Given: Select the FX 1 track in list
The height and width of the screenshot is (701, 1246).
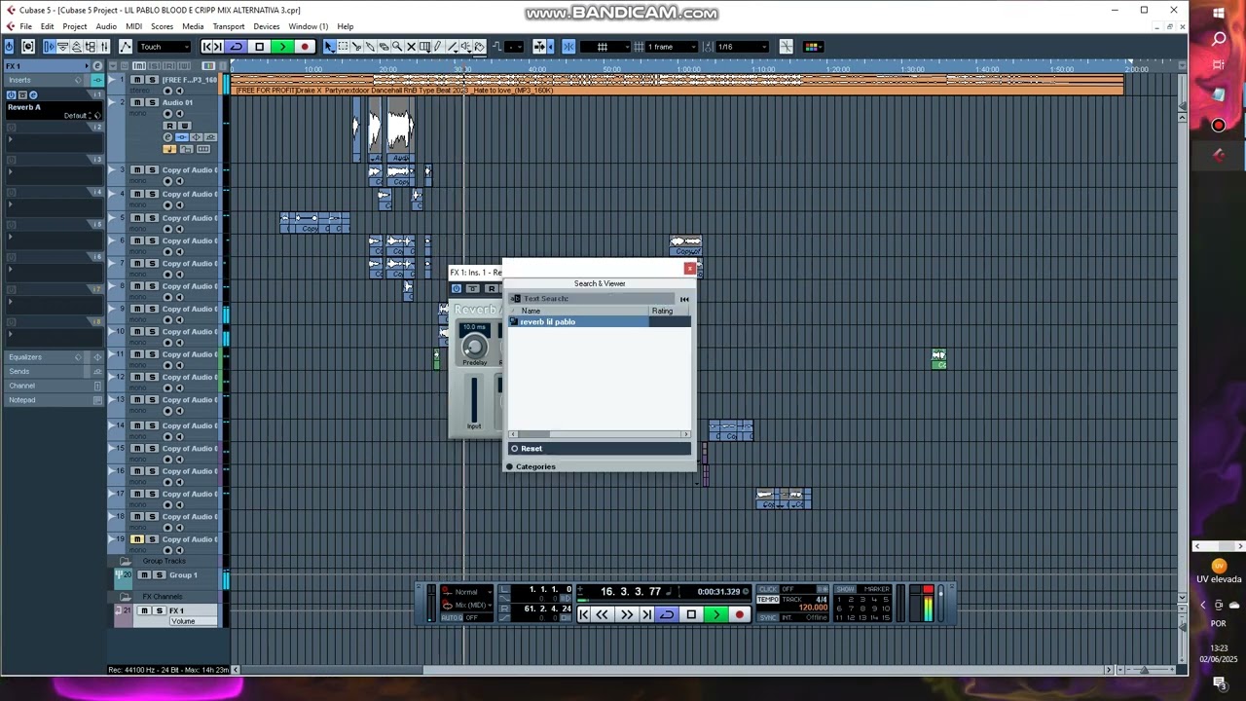Looking at the screenshot, I should [175, 610].
